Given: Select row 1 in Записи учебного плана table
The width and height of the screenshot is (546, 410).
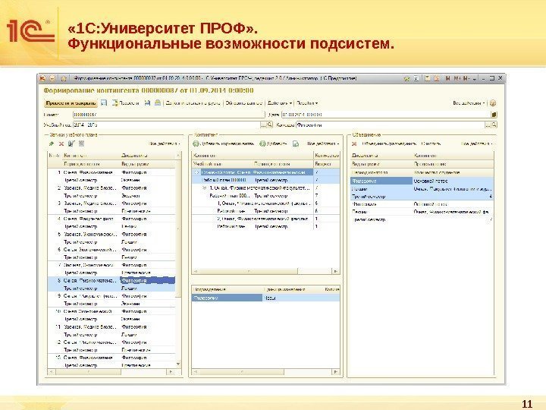Looking at the screenshot, I should [111, 176].
